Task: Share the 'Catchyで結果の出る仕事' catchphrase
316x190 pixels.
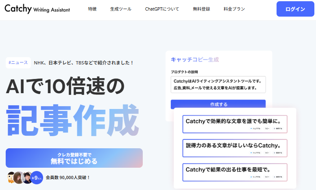Action: point(255,177)
